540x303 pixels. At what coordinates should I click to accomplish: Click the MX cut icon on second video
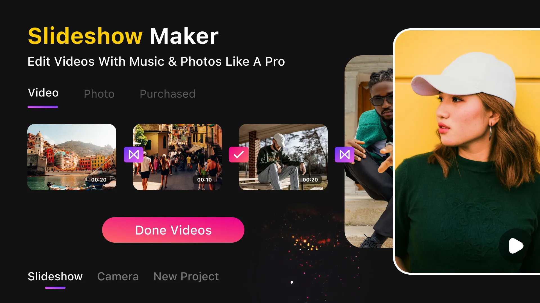click(134, 155)
